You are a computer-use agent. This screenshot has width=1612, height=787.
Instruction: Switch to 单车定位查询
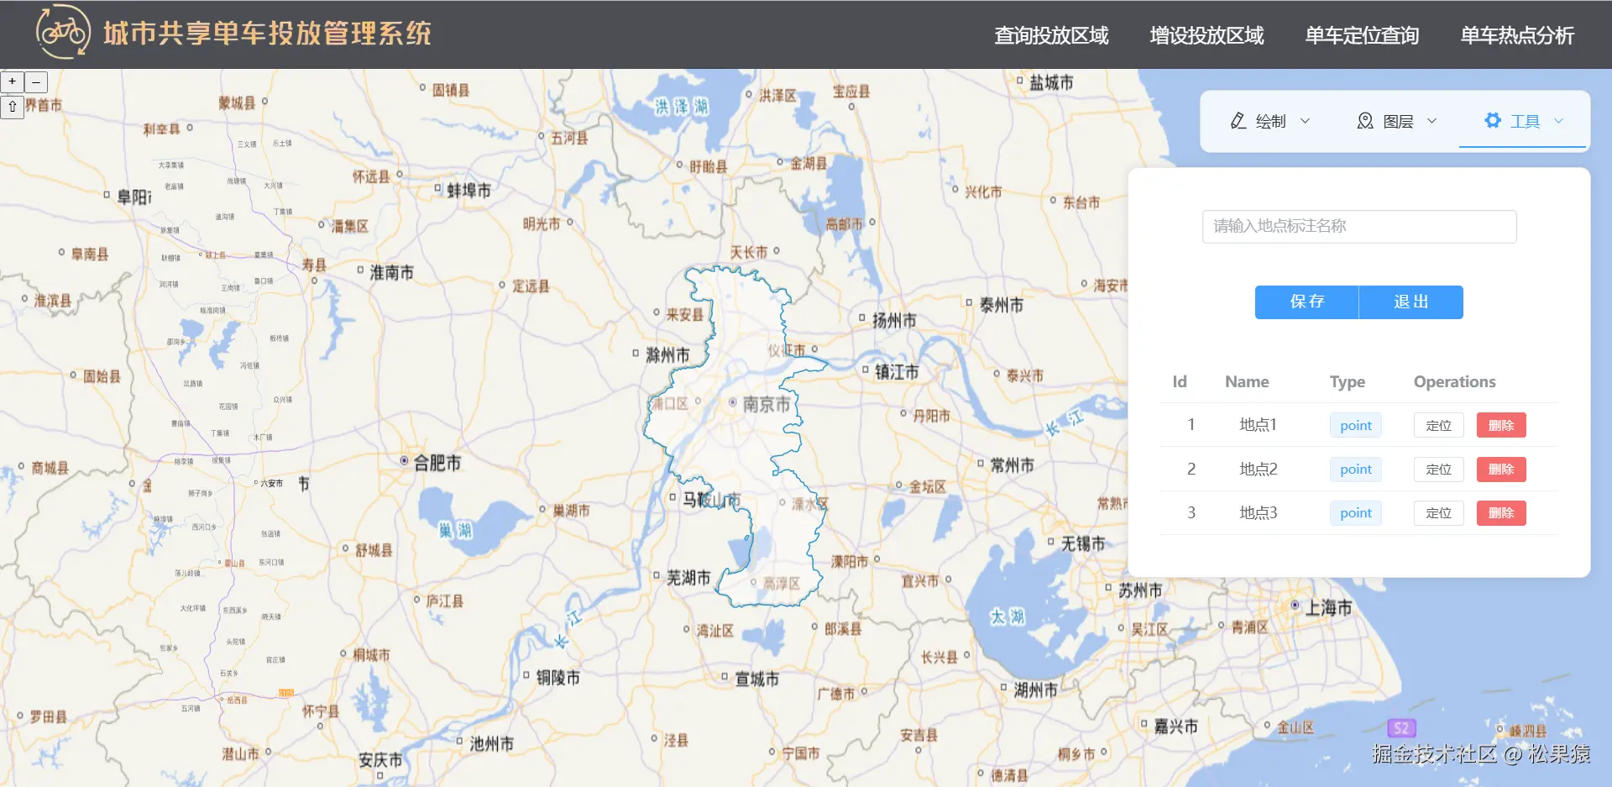coord(1361,36)
